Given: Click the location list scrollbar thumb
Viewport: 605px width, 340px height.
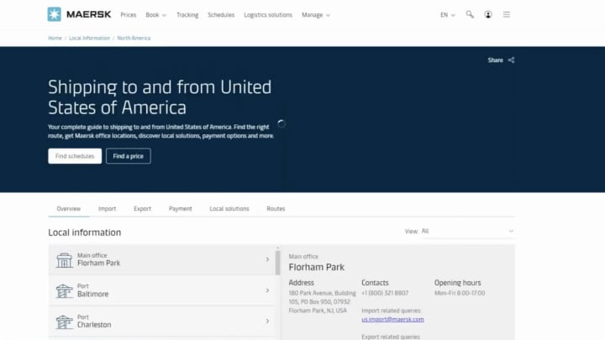Looking at the screenshot, I should (277, 263).
